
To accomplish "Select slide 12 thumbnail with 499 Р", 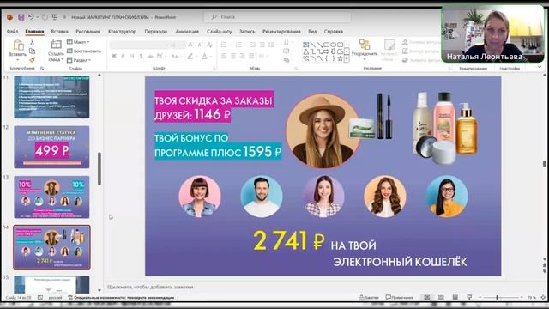I will tap(51, 147).
